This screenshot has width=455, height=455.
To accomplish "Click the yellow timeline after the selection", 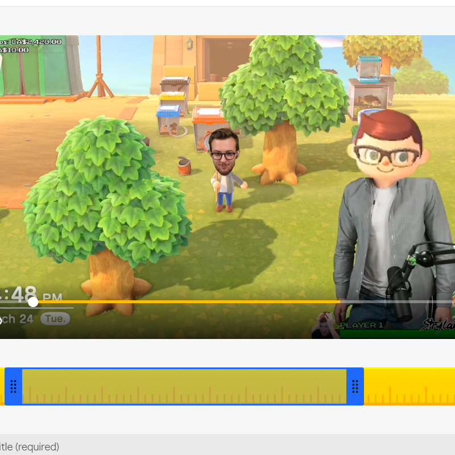I will [409, 386].
